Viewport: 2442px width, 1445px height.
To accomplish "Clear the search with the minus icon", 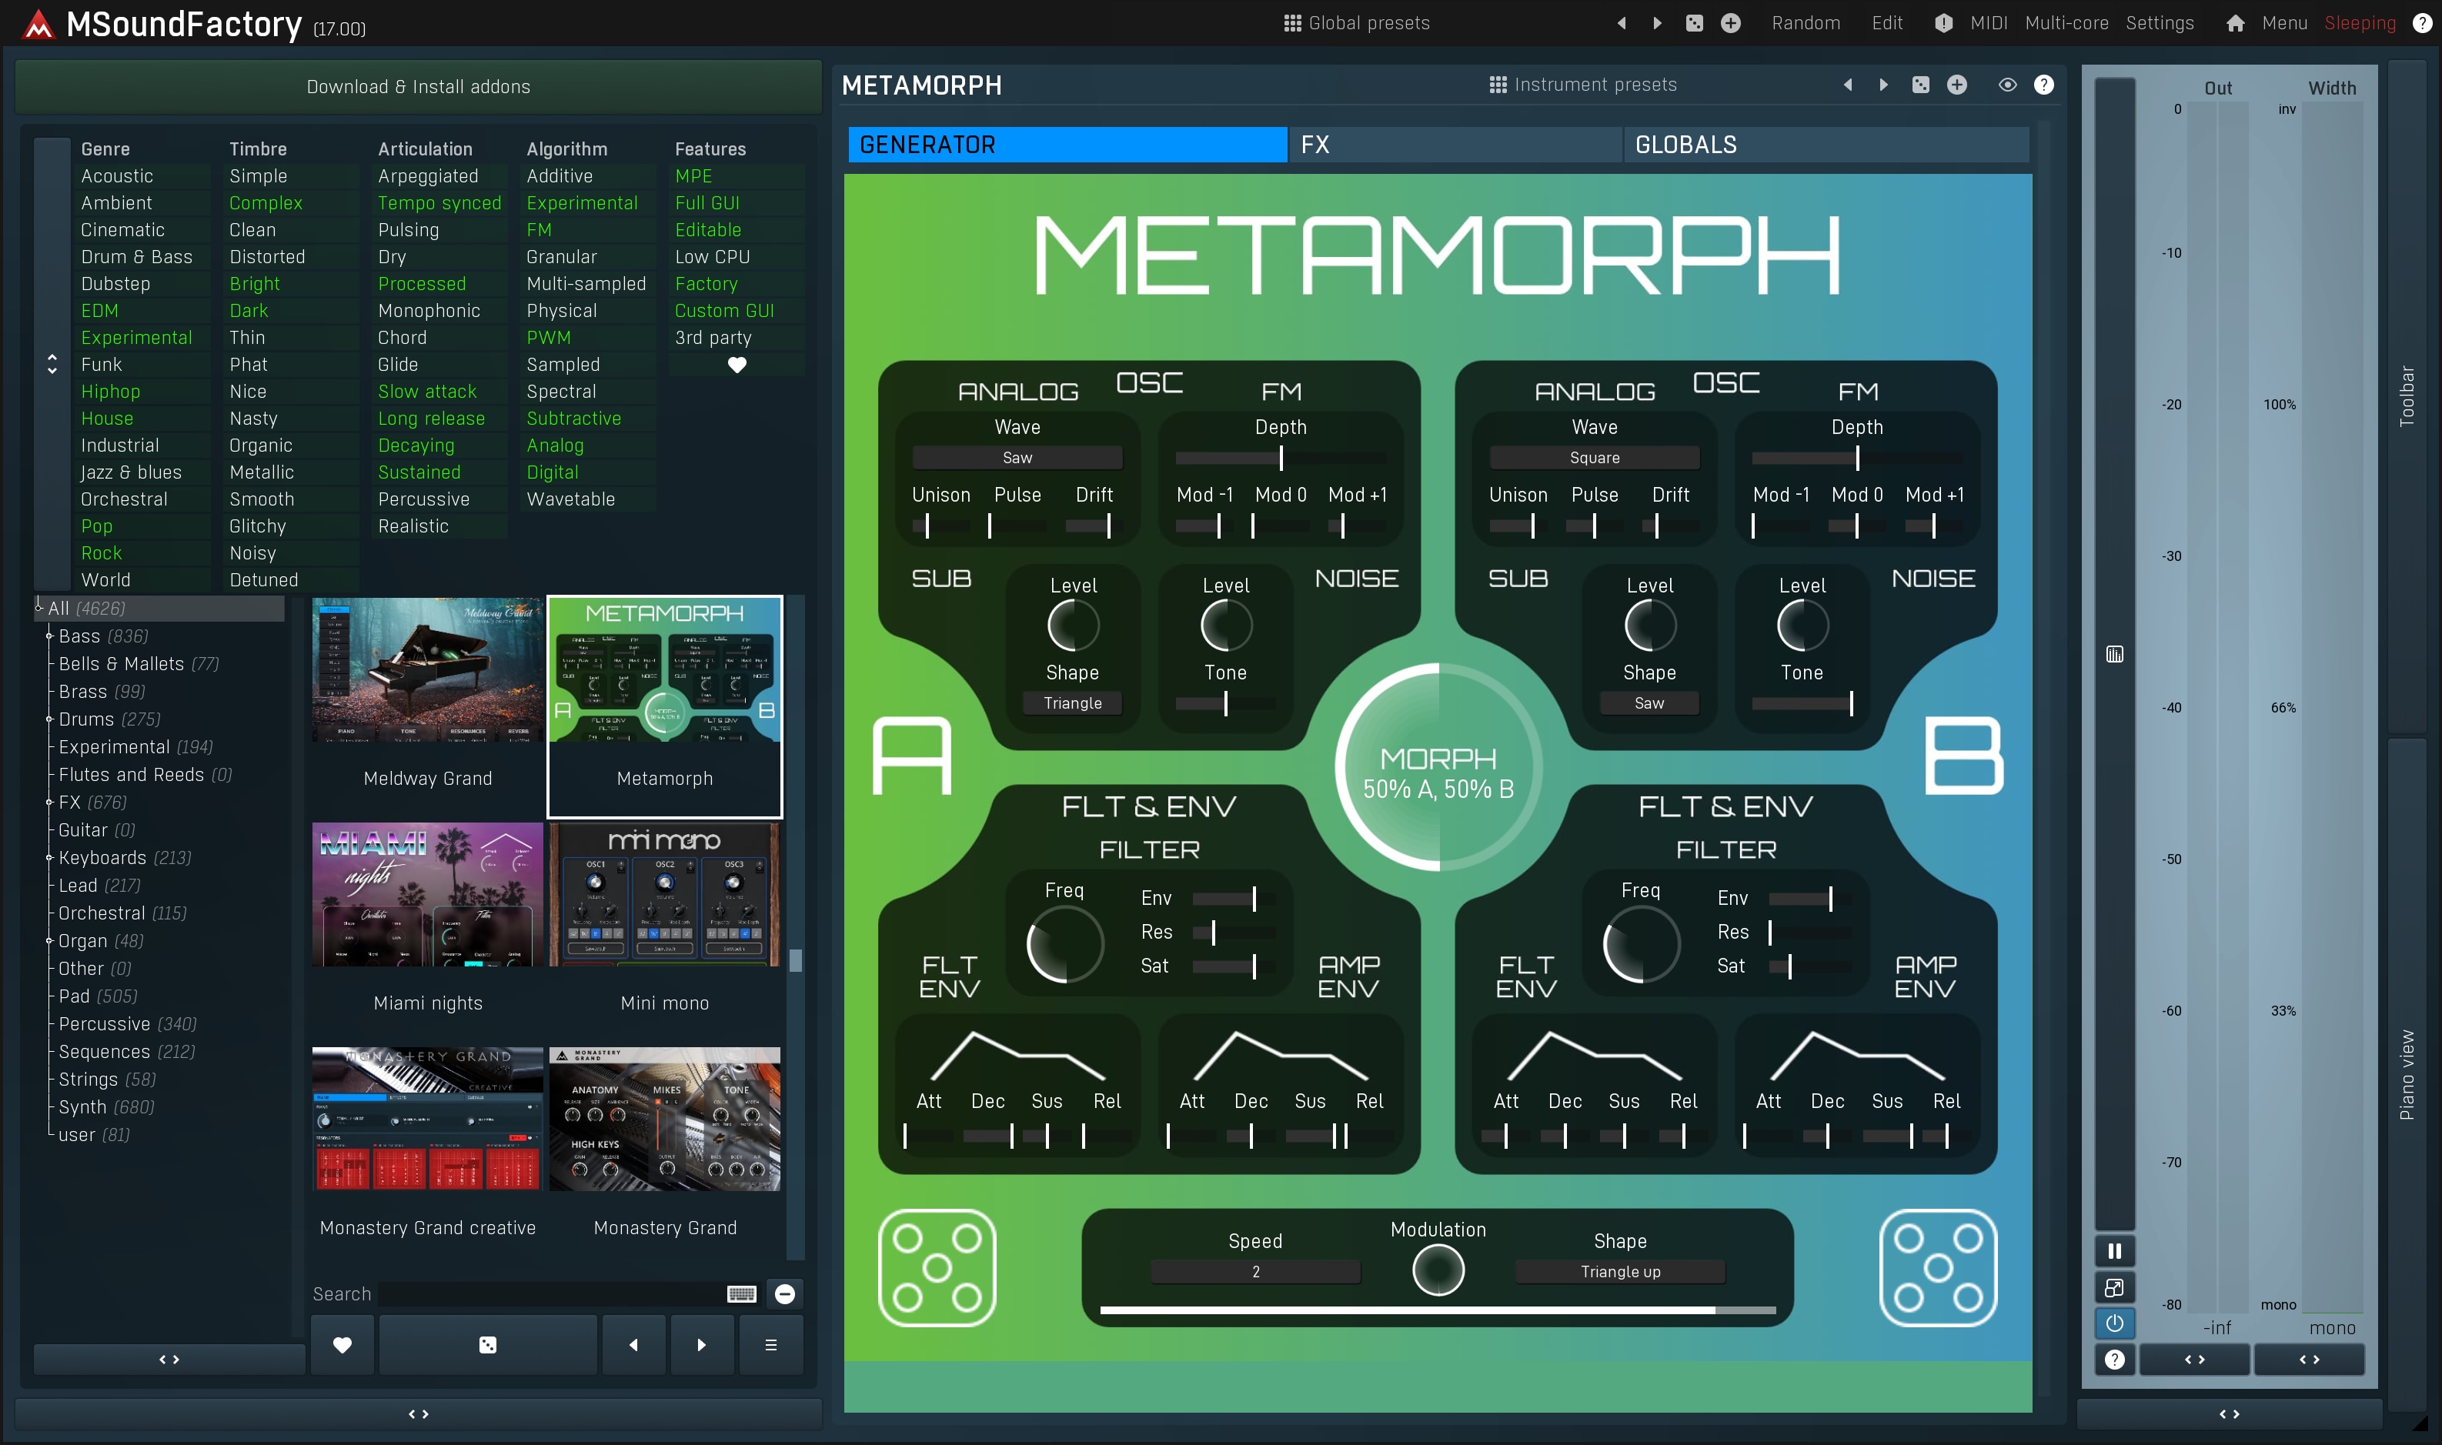I will [x=785, y=1293].
